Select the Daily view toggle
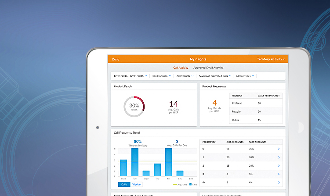 click(124, 185)
